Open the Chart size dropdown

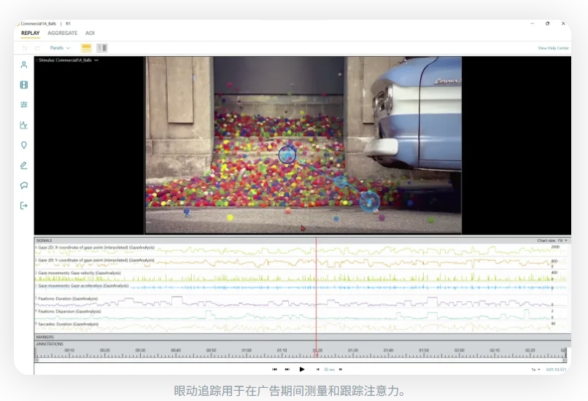(552, 240)
